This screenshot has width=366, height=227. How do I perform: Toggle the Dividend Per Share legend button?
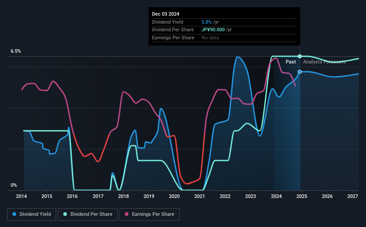click(x=88, y=214)
